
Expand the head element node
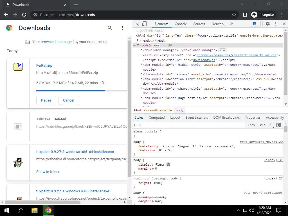(138, 40)
